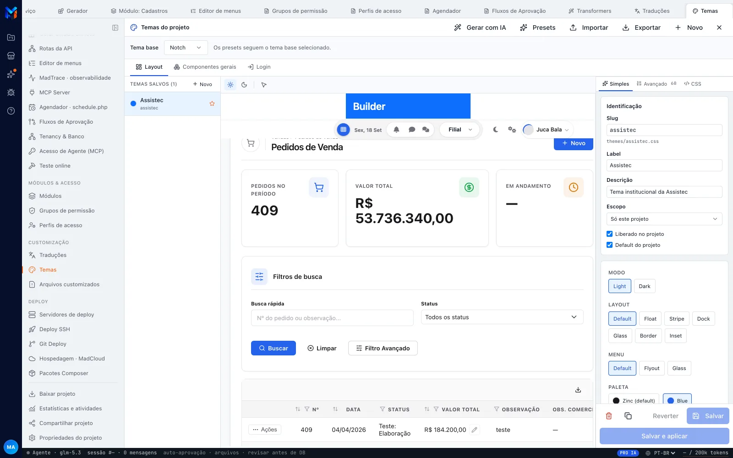Collapse the sidebar panel icon
Image resolution: width=733 pixels, height=458 pixels.
click(x=115, y=28)
